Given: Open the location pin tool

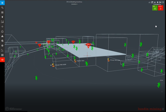Looking at the screenshot, I should point(2,17).
